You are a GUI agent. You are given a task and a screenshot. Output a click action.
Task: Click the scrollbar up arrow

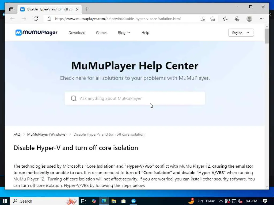tap(267, 26)
